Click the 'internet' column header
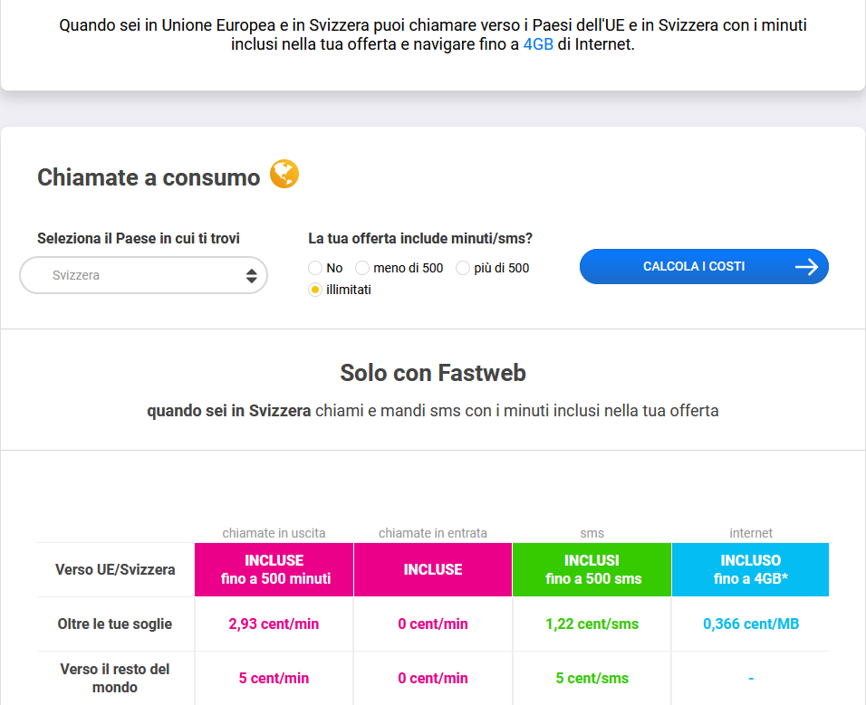 pyautogui.click(x=751, y=533)
